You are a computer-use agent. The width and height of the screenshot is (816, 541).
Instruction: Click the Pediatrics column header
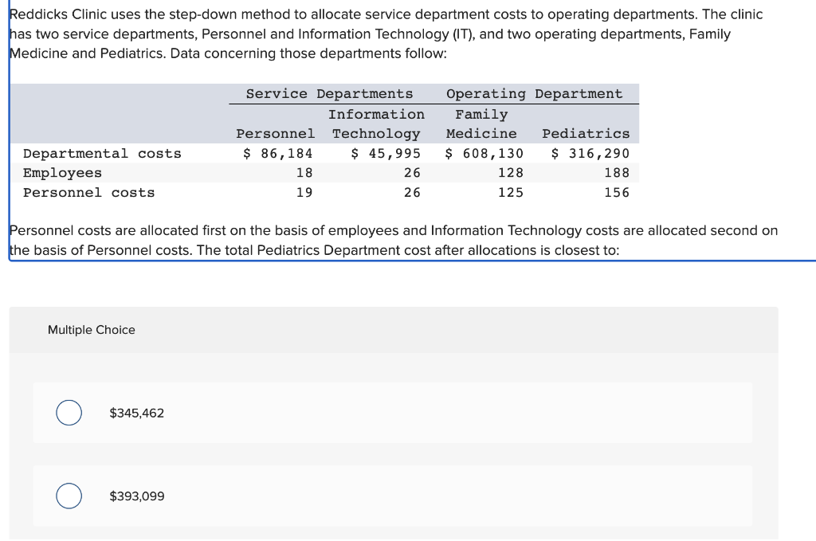click(586, 134)
